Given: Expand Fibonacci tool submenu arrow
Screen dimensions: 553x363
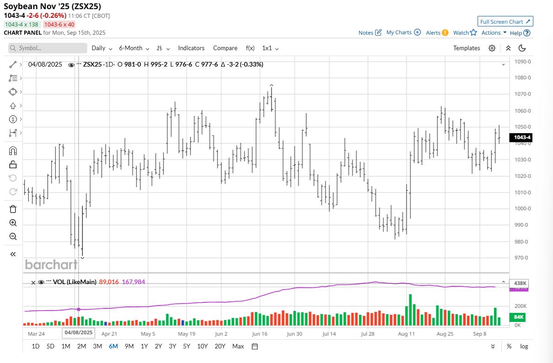Looking at the screenshot, I should click(x=21, y=78).
